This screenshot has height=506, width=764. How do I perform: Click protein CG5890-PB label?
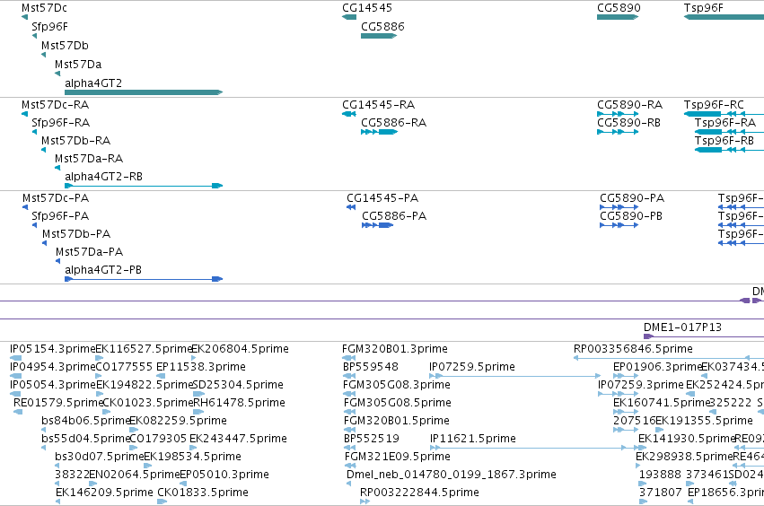[x=631, y=216]
